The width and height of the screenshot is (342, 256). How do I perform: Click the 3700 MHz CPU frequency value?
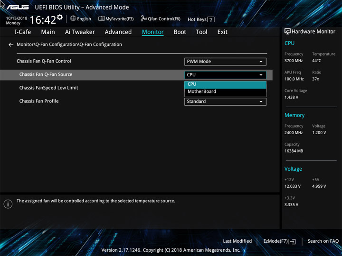(x=294, y=61)
